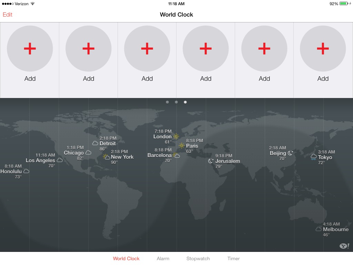Tap the Melbourne city label
Viewport: 353px width, 265px height.
point(335,229)
